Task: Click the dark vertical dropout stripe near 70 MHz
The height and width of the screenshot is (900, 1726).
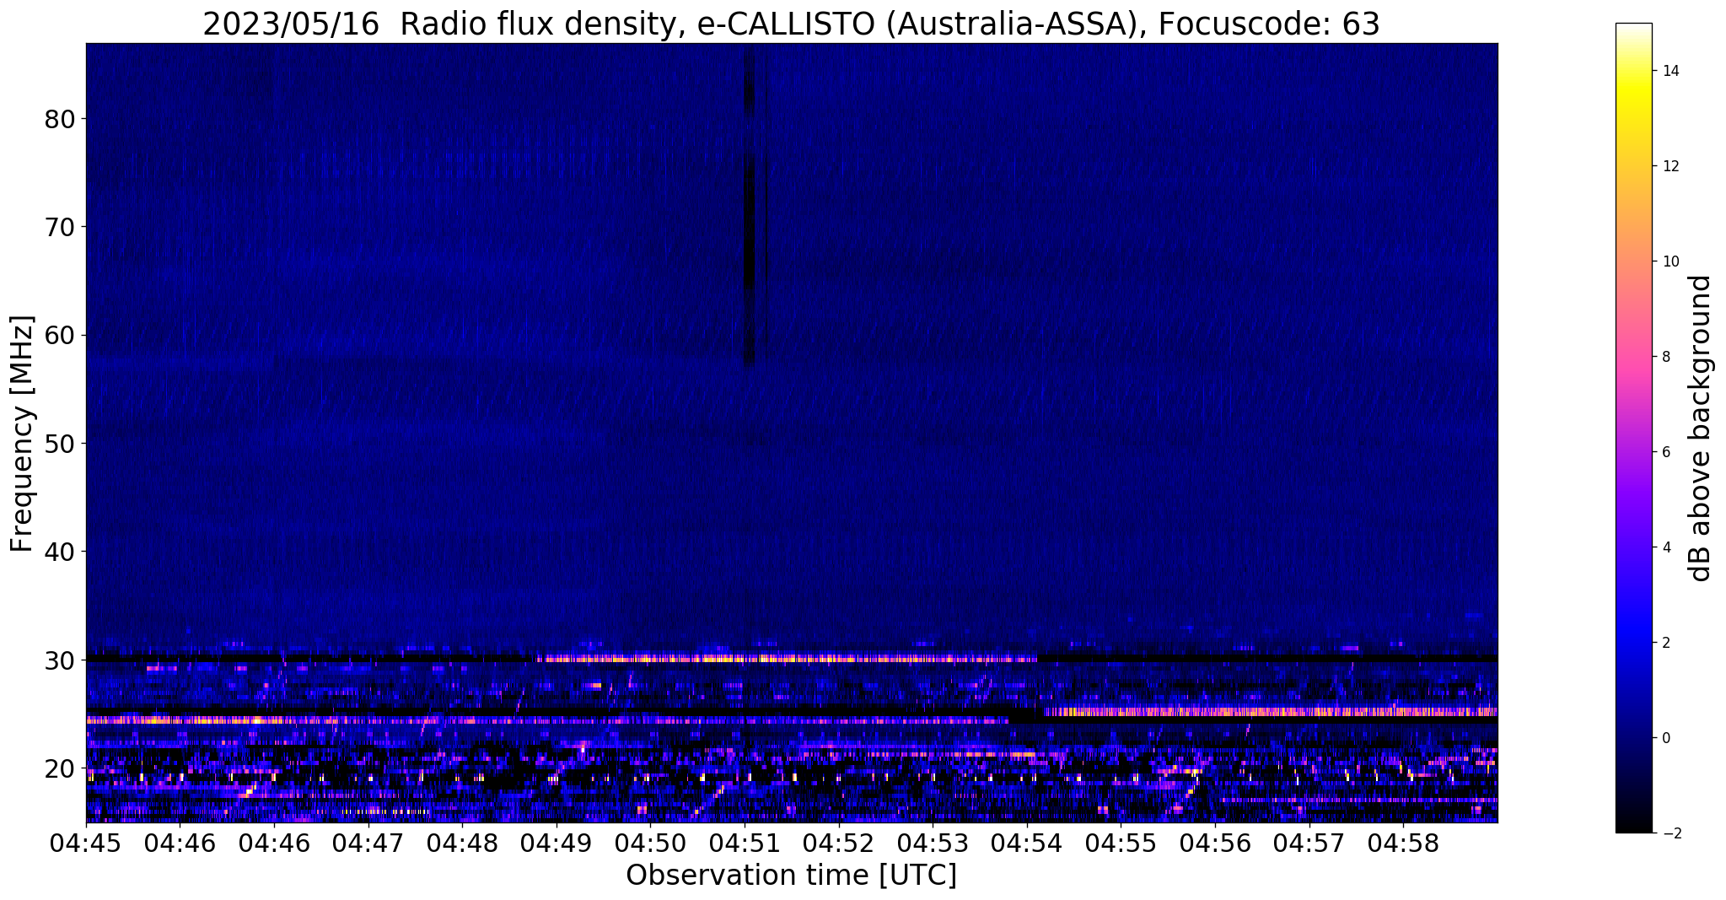Action: click(x=749, y=226)
